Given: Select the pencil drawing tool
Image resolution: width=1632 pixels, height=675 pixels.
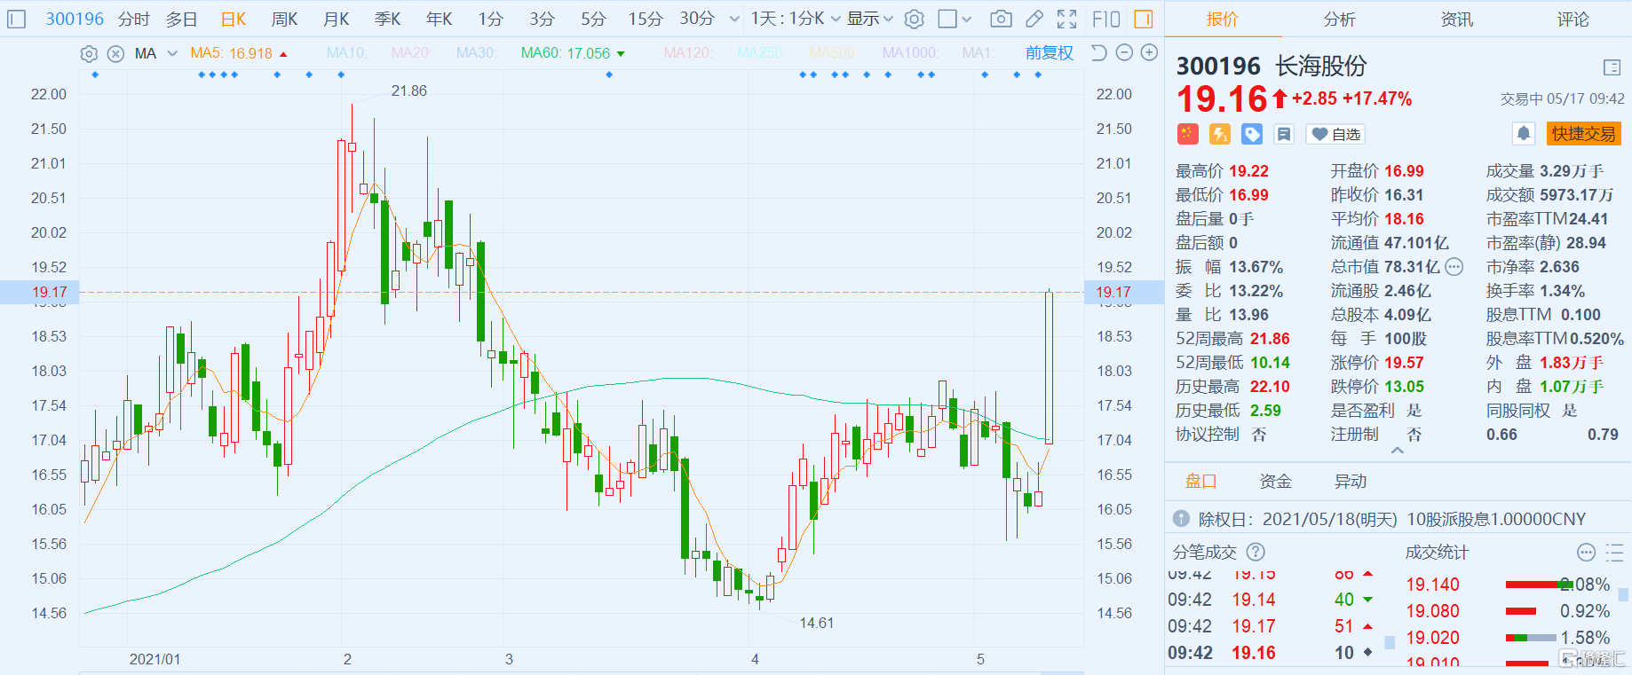Looking at the screenshot, I should (x=1034, y=19).
